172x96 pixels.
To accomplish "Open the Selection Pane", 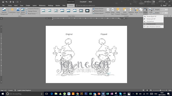I will pyautogui.click(x=131, y=11).
